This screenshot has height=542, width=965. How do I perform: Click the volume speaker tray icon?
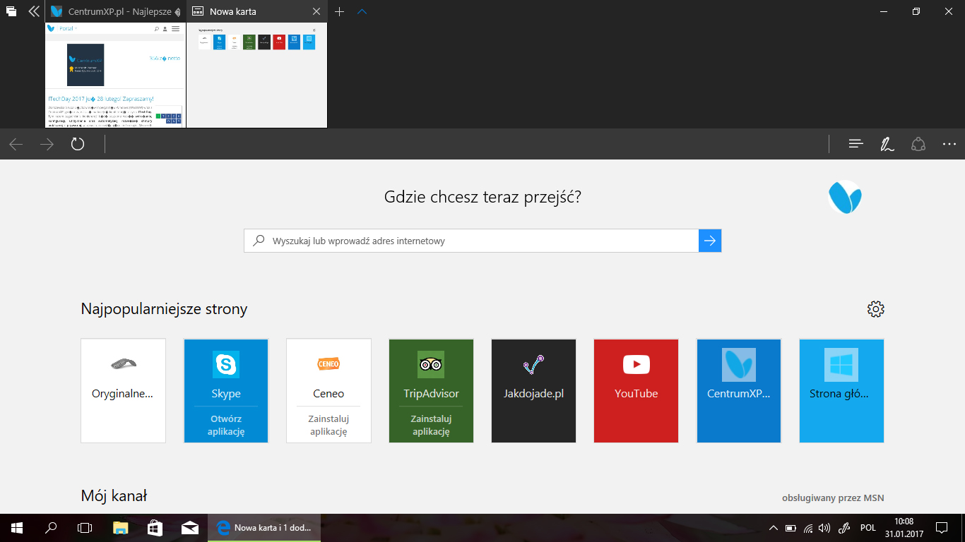pos(824,528)
